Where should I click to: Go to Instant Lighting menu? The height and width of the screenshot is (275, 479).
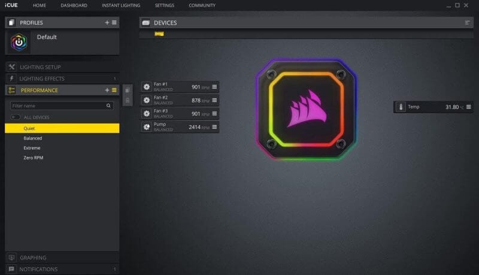tap(122, 5)
